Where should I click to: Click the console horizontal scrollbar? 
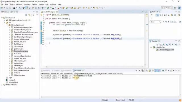[x=109, y=97]
